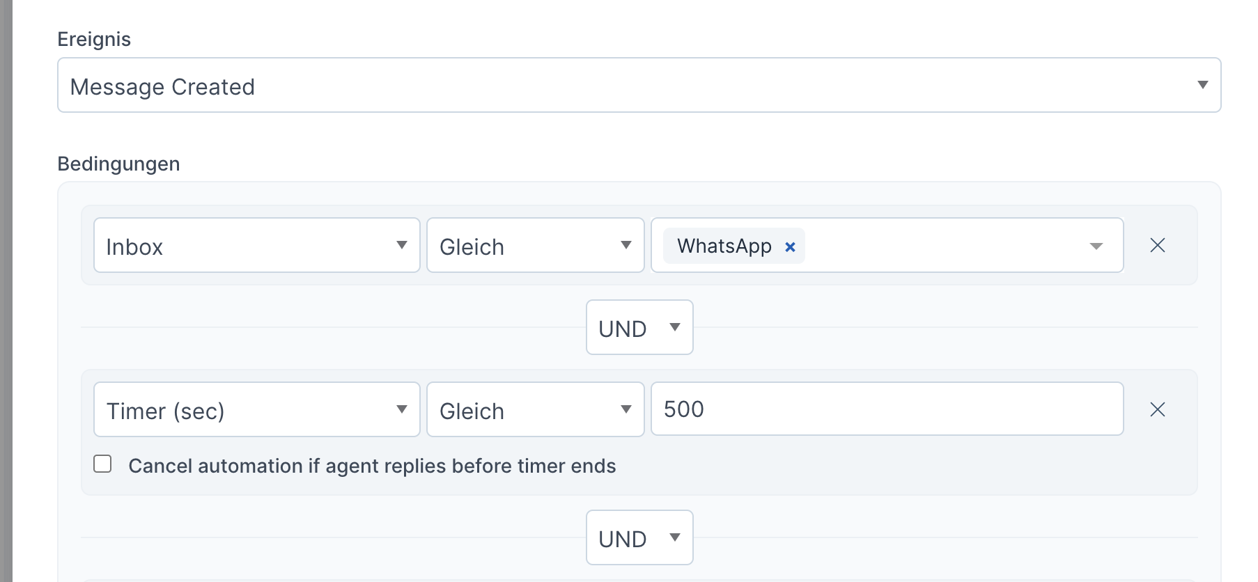Open the Timer (sec) attribute dropdown
The height and width of the screenshot is (582, 1258).
[256, 410]
